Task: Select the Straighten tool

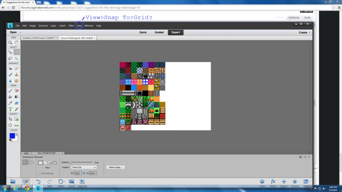Action: tap(17, 125)
